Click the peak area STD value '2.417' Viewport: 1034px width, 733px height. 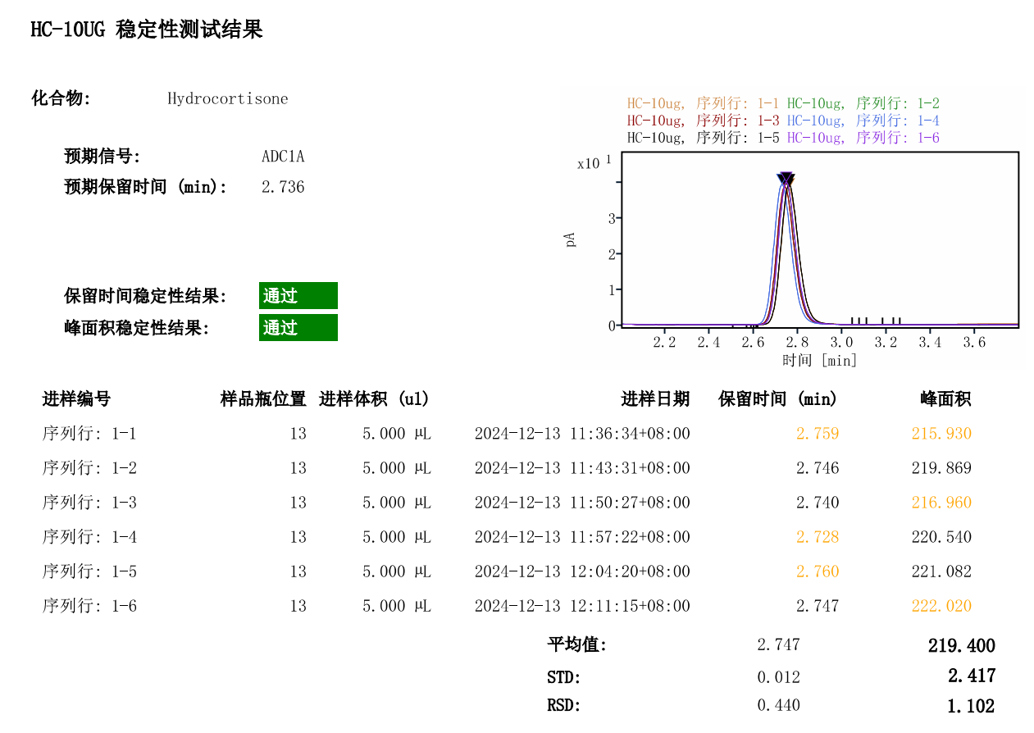(x=972, y=676)
